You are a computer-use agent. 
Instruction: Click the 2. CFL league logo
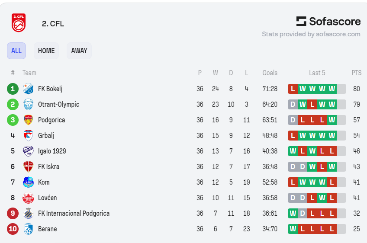tap(19, 22)
